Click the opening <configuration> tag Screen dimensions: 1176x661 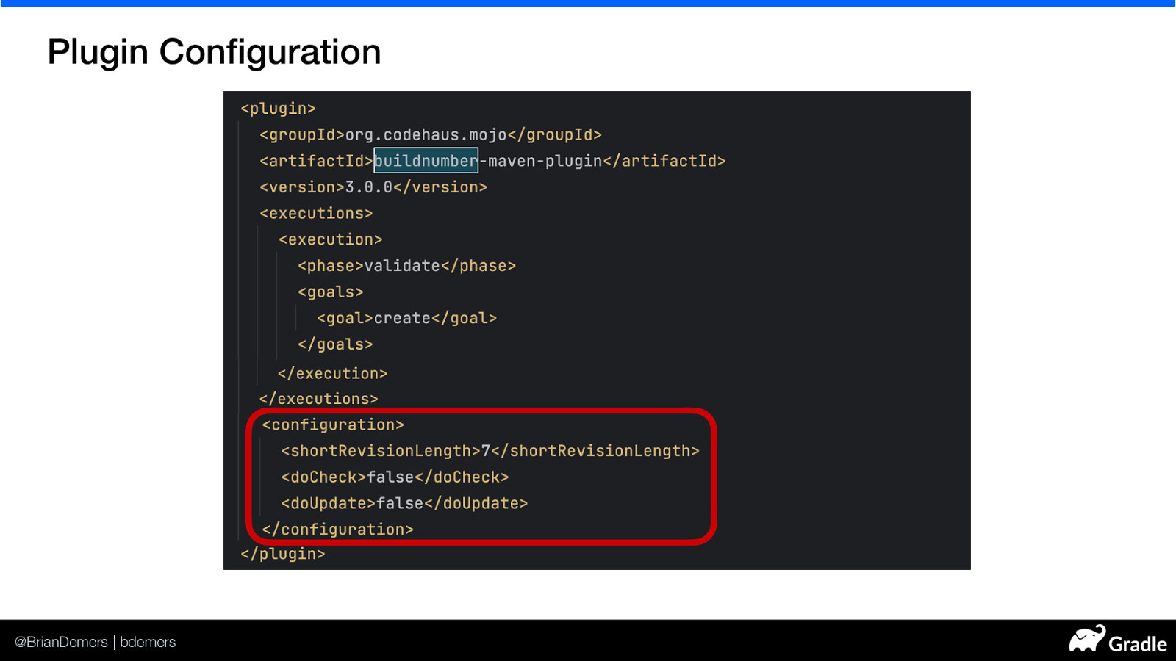[x=333, y=425]
